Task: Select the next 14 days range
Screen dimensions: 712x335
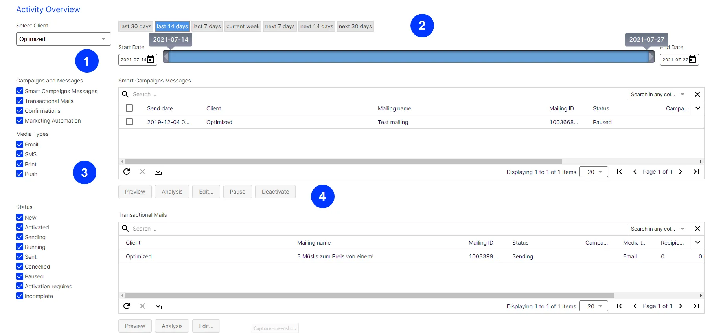Action: click(316, 26)
